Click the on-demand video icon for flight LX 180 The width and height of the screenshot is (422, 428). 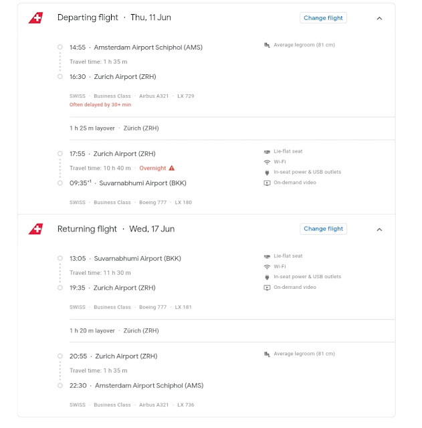coord(268,183)
